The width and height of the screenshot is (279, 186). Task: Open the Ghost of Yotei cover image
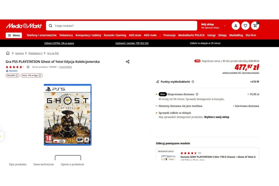tap(68, 115)
